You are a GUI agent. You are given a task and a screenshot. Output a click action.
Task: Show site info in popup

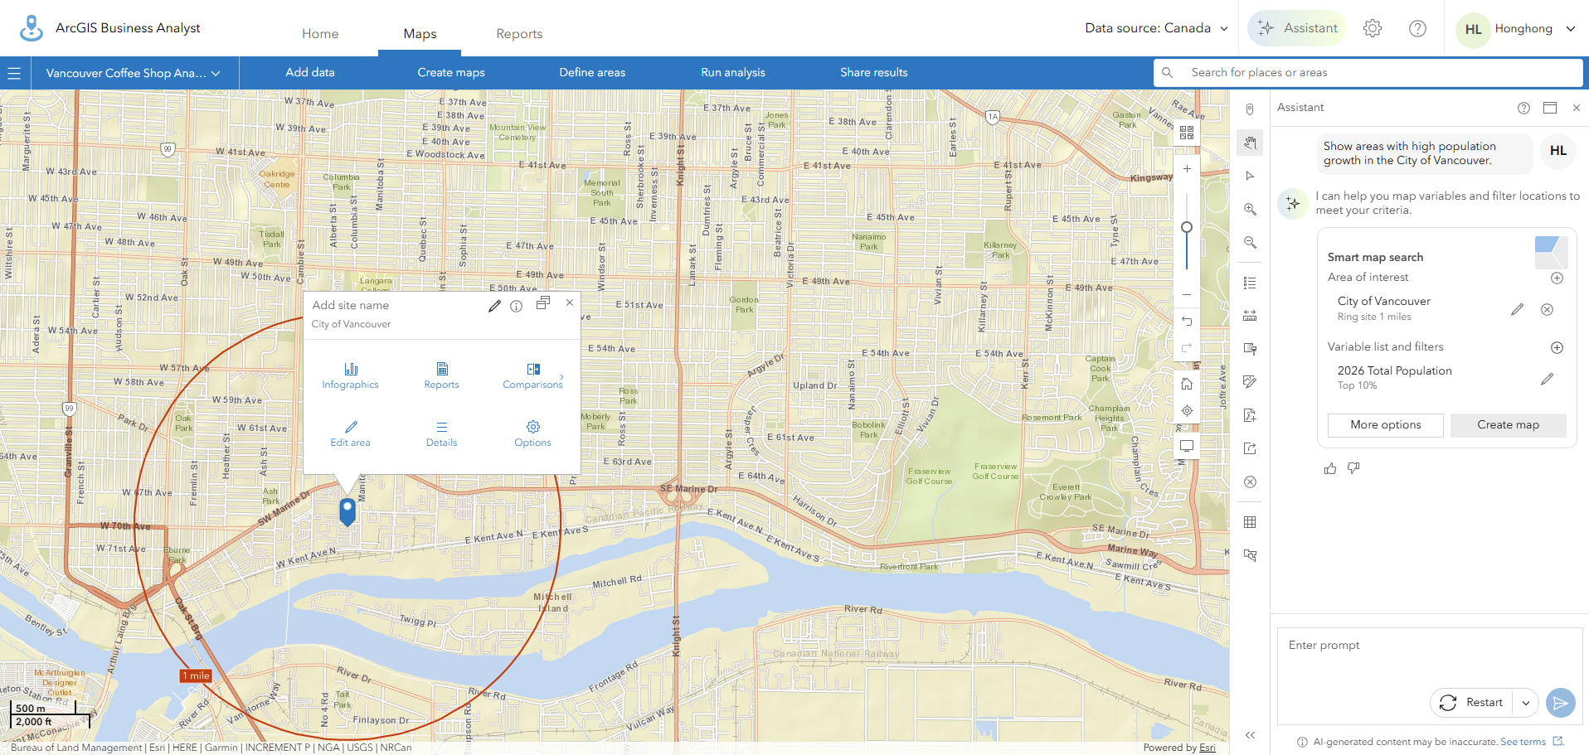516,306
